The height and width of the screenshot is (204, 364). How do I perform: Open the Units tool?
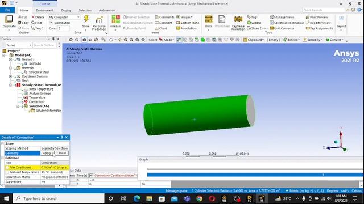tap(209, 22)
